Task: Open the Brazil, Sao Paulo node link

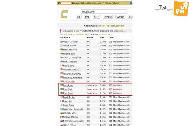Action: [70, 50]
